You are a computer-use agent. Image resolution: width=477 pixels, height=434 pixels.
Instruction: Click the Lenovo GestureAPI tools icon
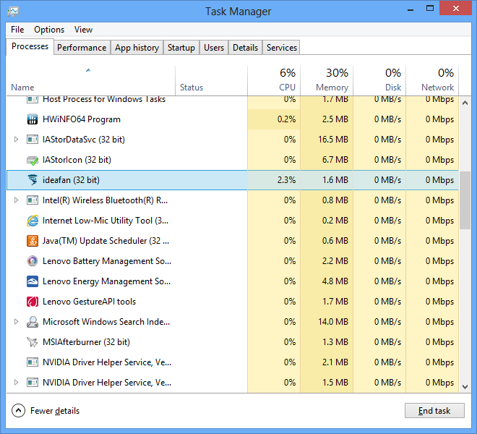[x=33, y=302]
